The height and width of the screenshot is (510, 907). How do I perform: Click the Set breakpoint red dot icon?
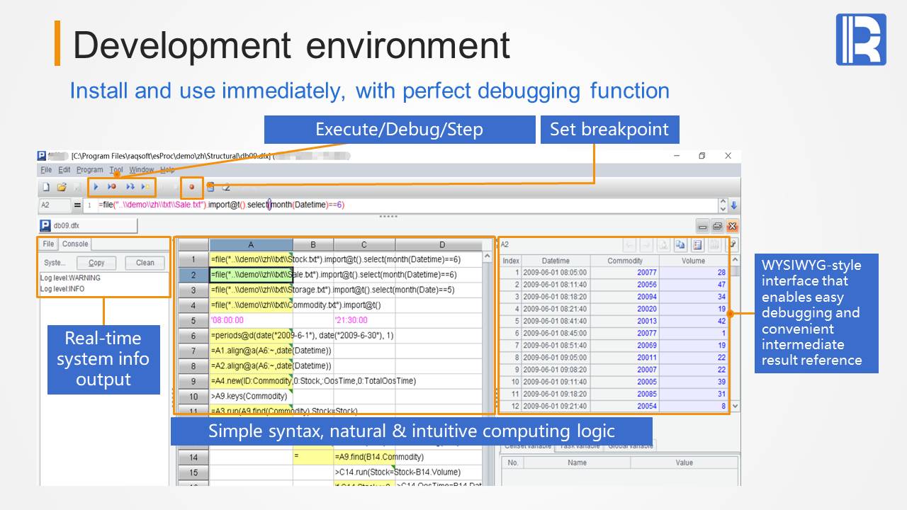(x=191, y=187)
